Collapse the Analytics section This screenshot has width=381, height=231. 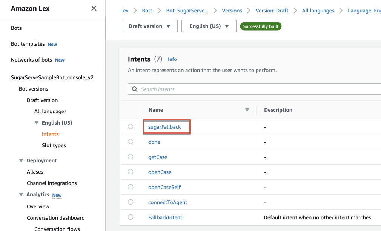point(21,195)
